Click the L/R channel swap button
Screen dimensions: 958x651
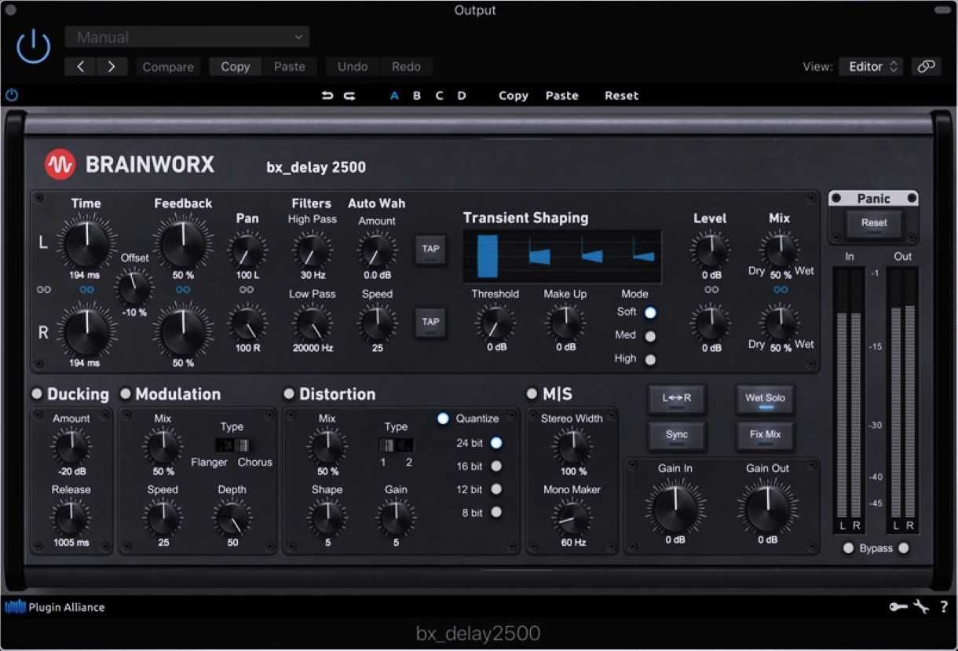point(677,398)
